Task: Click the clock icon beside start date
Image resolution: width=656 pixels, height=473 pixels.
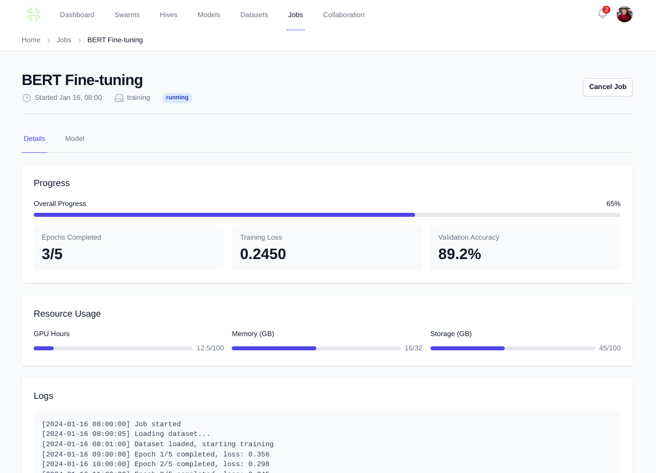Action: [26, 98]
